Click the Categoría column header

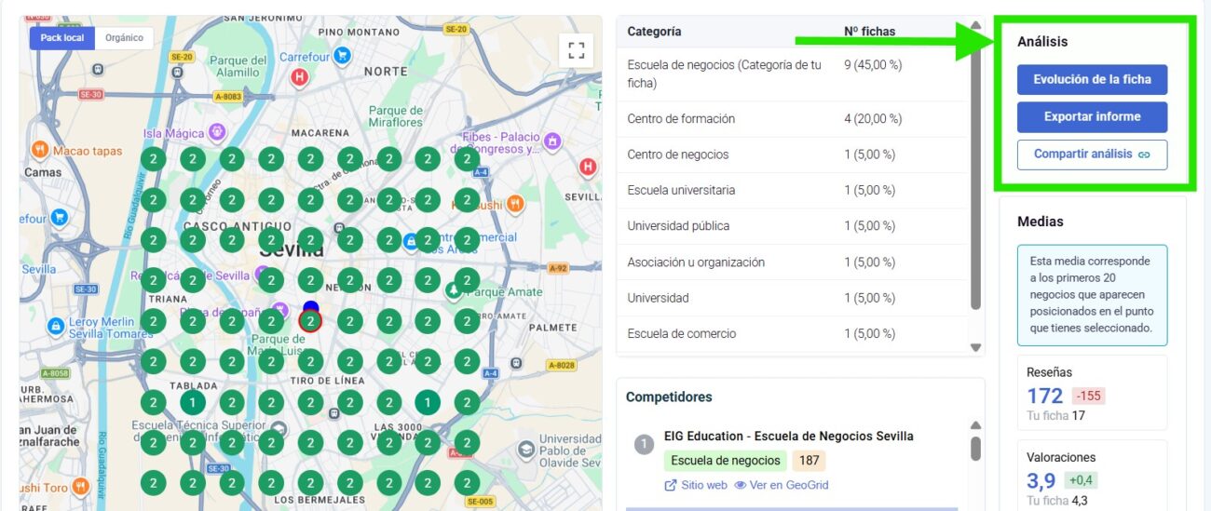click(654, 32)
